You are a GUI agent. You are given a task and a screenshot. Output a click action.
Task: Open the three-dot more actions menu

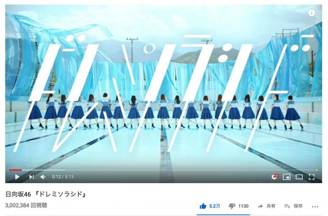pos(315,206)
